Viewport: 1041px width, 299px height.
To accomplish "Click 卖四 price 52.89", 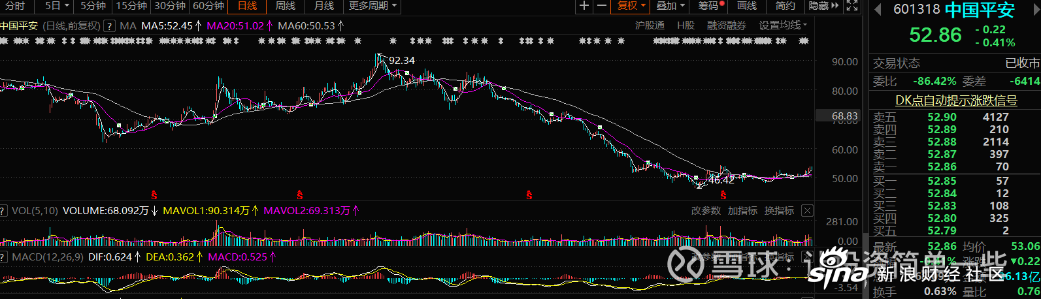I will (x=942, y=130).
